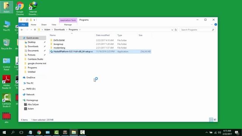Open Internet Download Manager desktop shortcut
This screenshot has width=242, height=136.
(x=33, y=8)
